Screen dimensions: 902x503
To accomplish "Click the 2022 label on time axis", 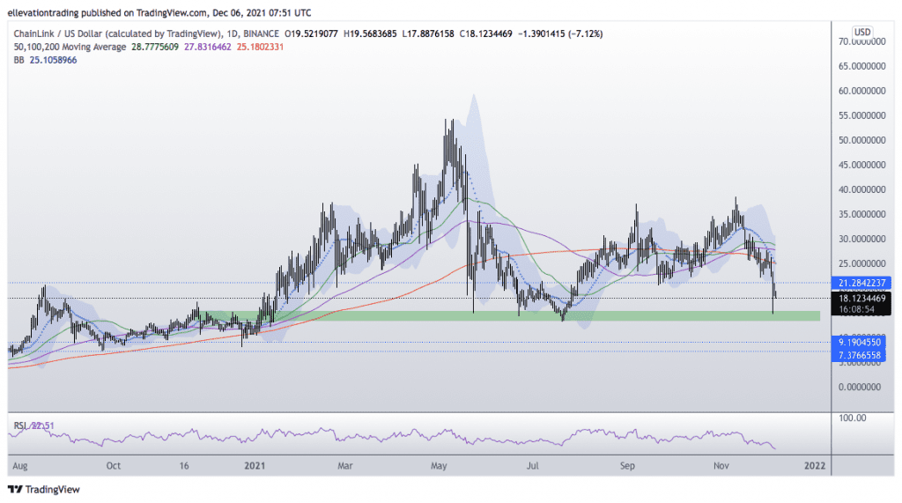I will pyautogui.click(x=815, y=466).
